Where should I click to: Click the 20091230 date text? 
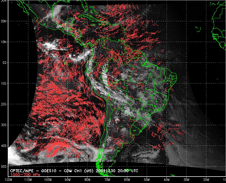click(x=105, y=171)
